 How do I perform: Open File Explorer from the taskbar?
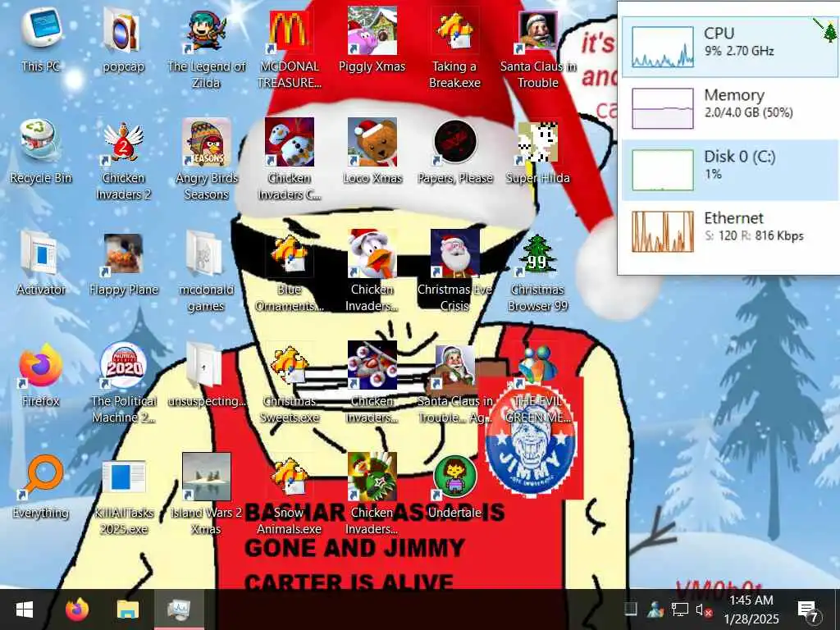(x=127, y=609)
